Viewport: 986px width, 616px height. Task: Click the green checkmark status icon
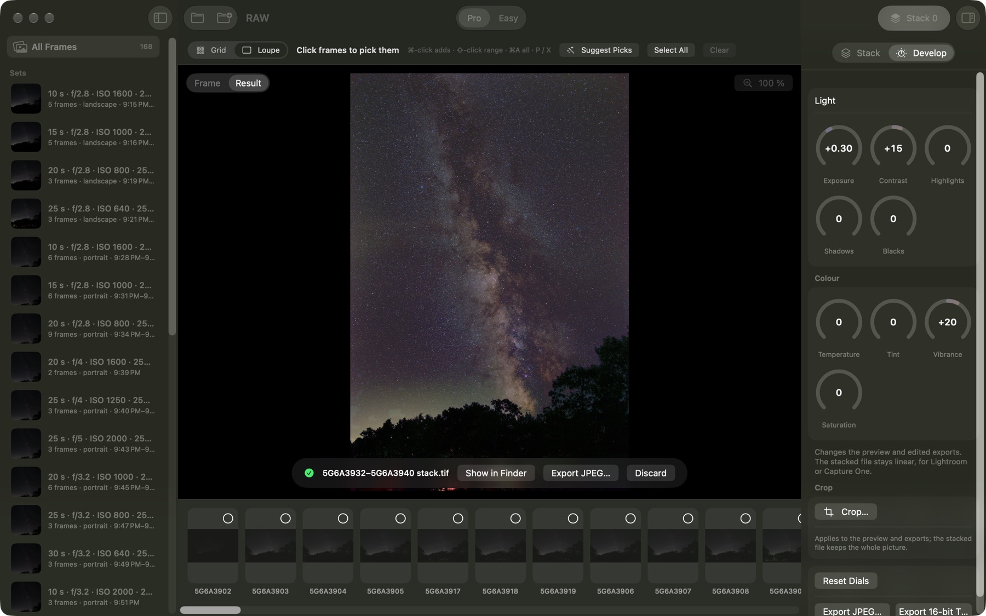coord(309,473)
